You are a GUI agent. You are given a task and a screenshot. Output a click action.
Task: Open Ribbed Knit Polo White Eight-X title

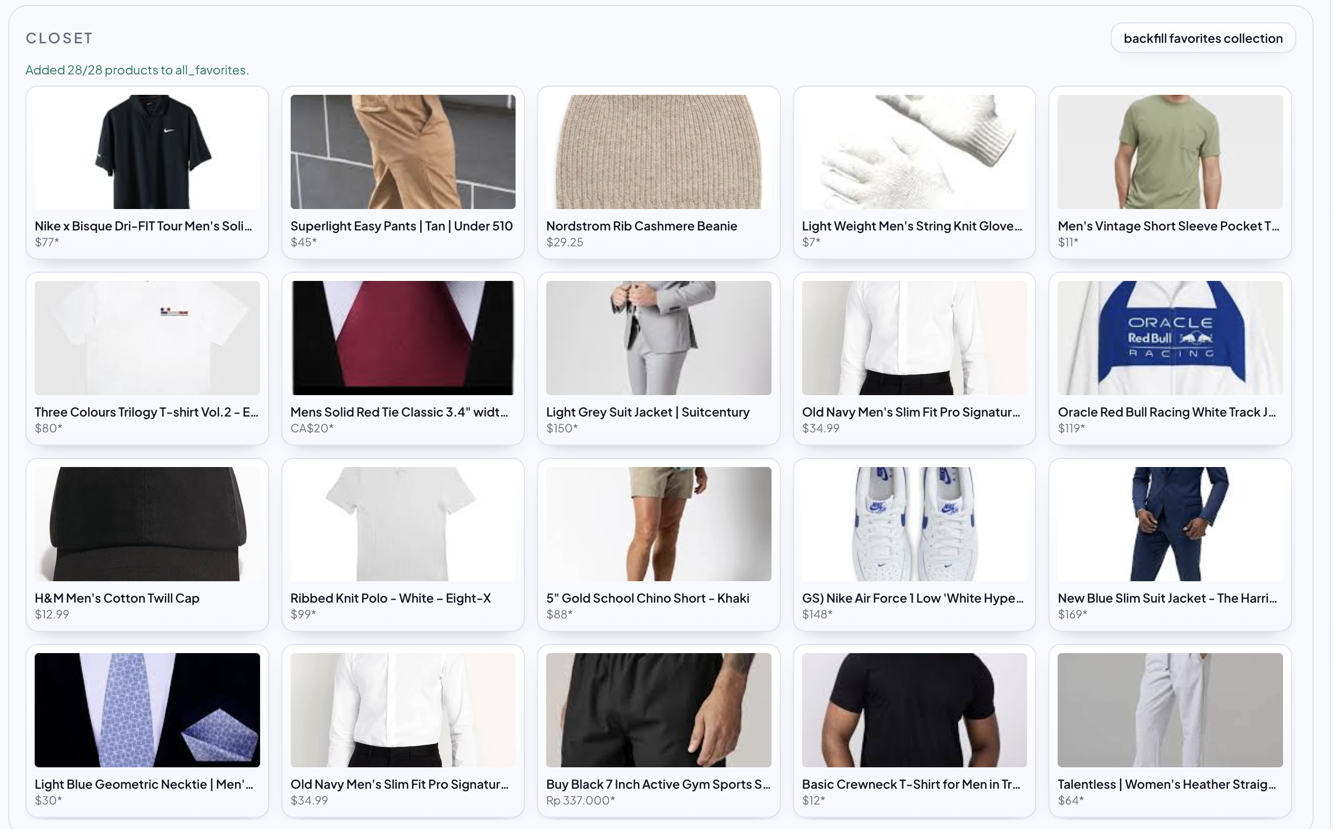[391, 598]
